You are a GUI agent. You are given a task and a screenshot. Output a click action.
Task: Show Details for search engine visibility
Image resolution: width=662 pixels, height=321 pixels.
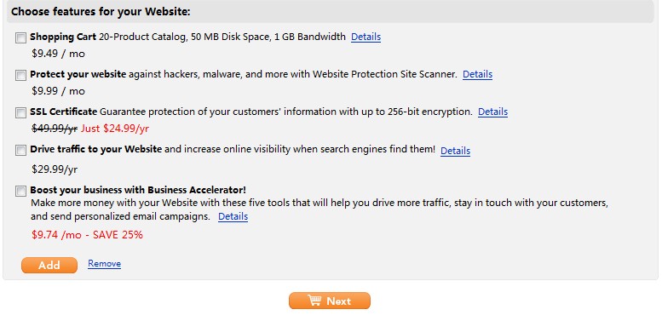[455, 151]
